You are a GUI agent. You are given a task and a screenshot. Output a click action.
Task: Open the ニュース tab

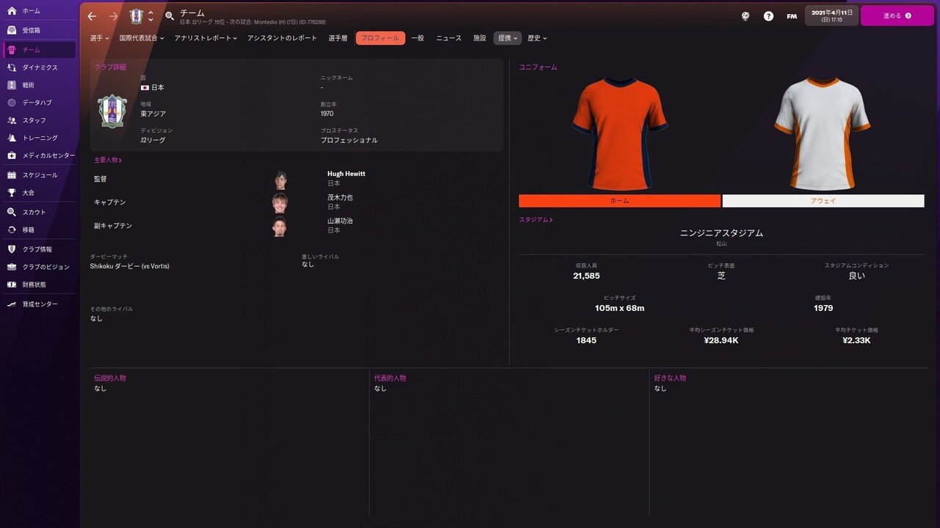(x=449, y=37)
